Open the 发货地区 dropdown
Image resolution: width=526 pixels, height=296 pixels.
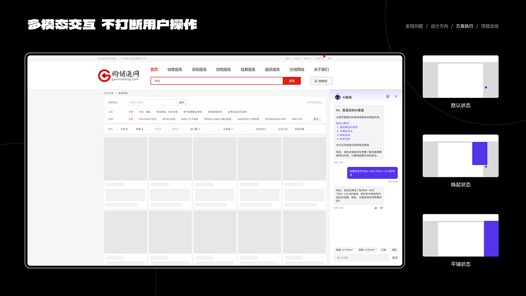point(262,129)
